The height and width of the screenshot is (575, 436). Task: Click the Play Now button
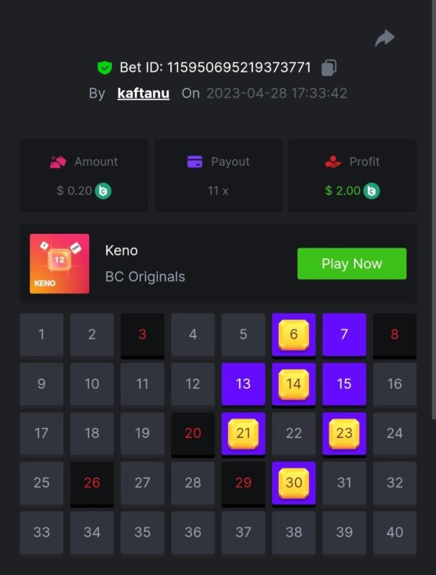pos(352,264)
